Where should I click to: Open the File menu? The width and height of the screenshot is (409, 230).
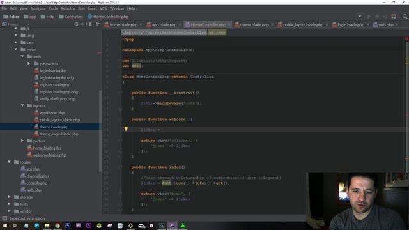click(4, 8)
